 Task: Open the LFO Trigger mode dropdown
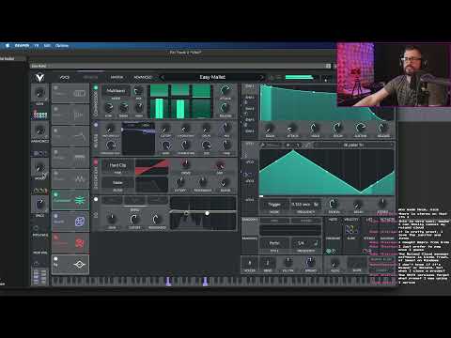pos(274,205)
